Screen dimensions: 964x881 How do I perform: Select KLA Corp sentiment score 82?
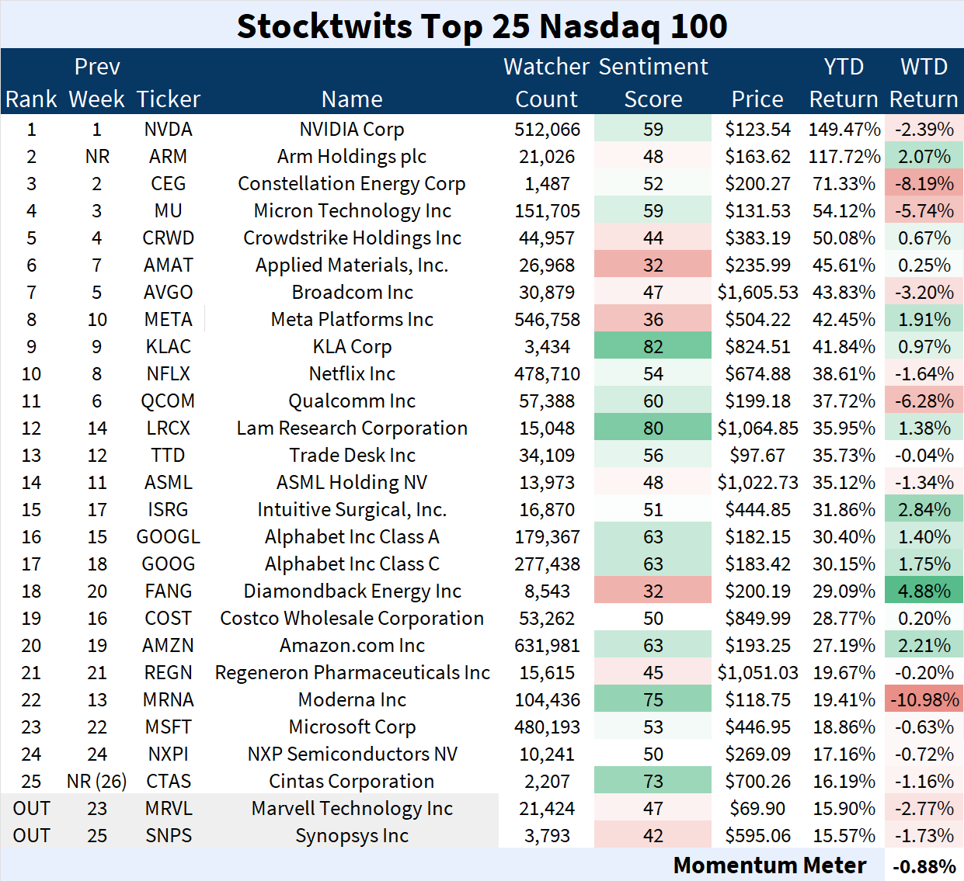(x=653, y=347)
